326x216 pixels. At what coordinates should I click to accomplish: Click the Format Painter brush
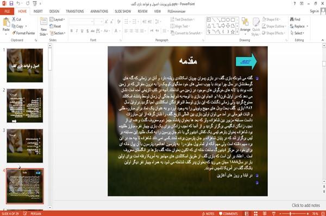click(x=14, y=33)
